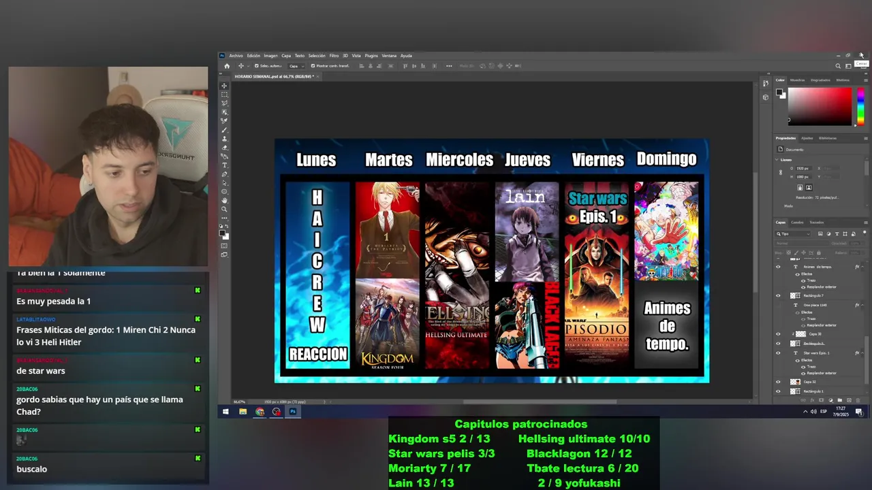The height and width of the screenshot is (490, 872).
Task: Click the delete layer trash icon
Action: tap(858, 400)
